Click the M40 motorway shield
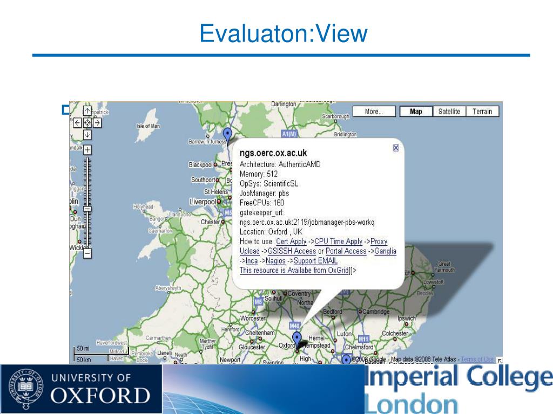The image size is (553, 414). (x=294, y=326)
